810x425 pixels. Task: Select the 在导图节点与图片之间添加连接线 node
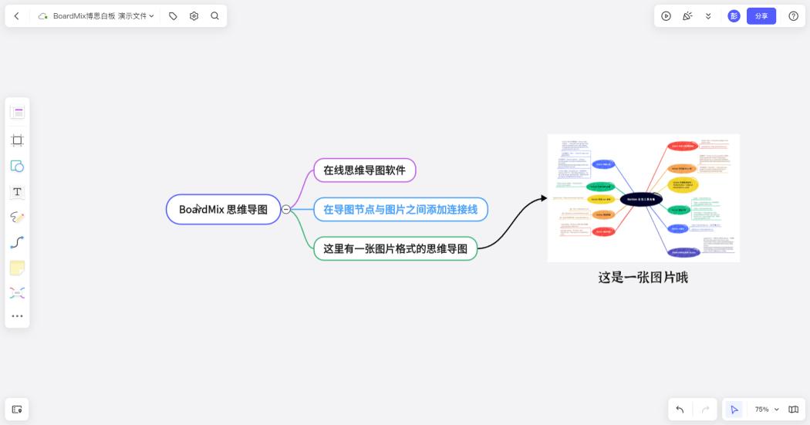click(x=400, y=209)
